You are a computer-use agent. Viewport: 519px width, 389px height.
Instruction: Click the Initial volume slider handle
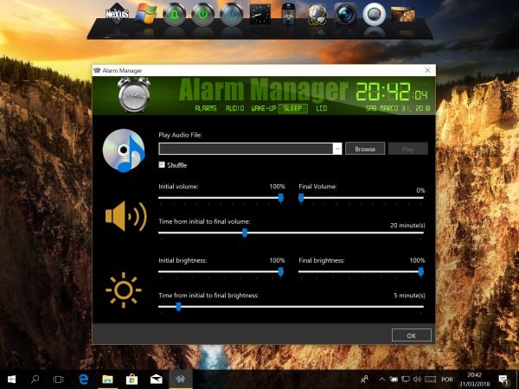click(280, 198)
